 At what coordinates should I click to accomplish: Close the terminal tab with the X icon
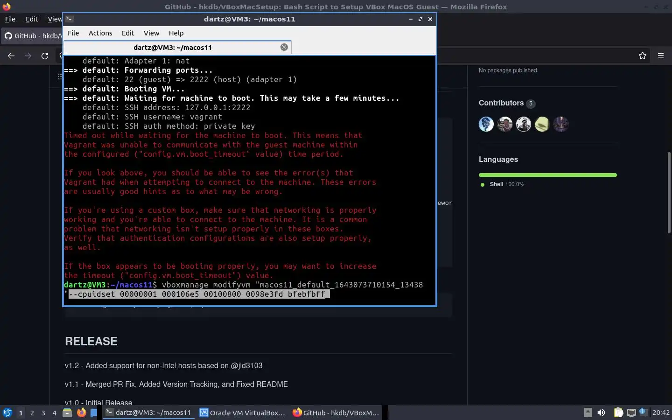tap(284, 47)
